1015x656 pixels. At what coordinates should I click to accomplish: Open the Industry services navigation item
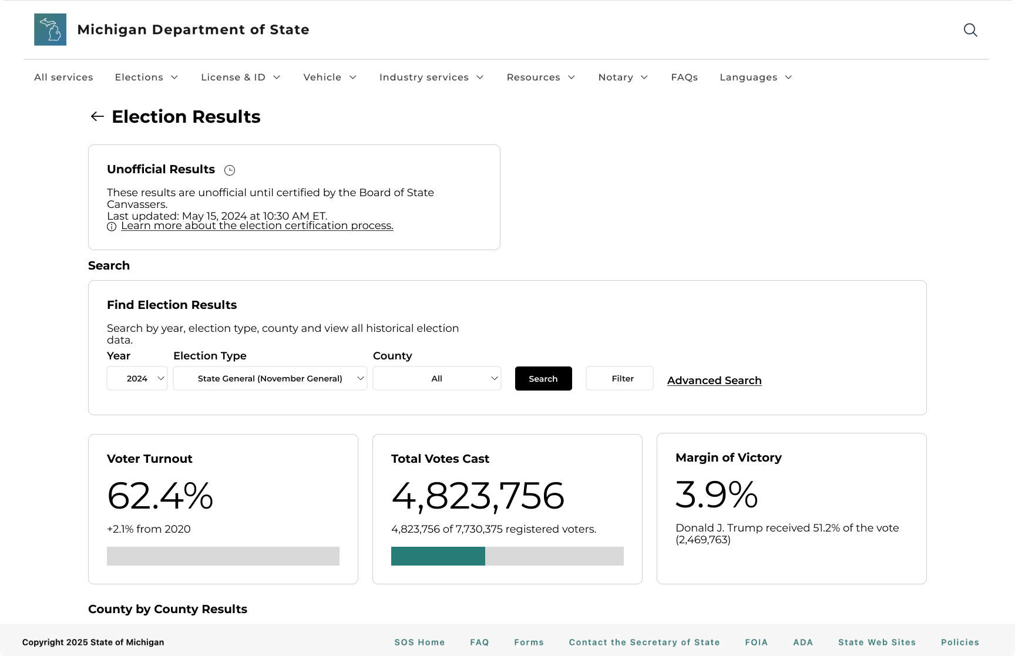[424, 78]
